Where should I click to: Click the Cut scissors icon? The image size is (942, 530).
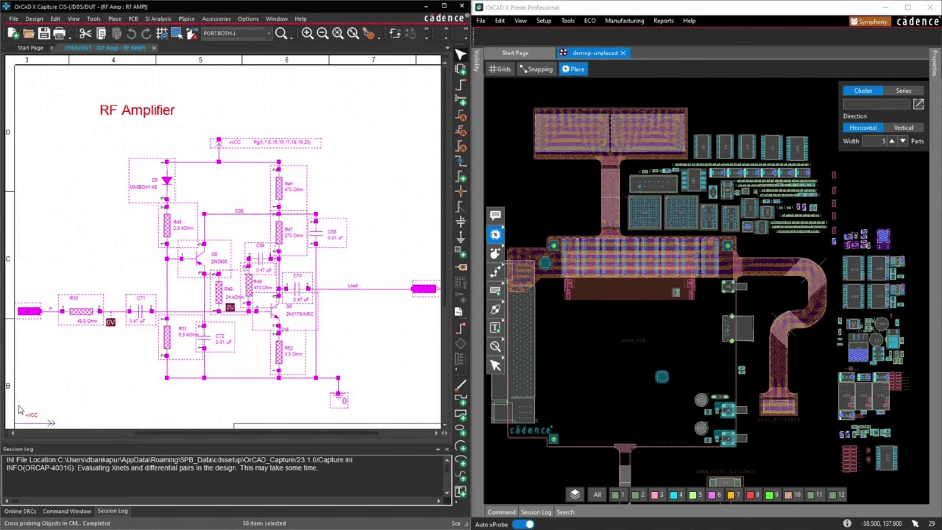click(85, 33)
